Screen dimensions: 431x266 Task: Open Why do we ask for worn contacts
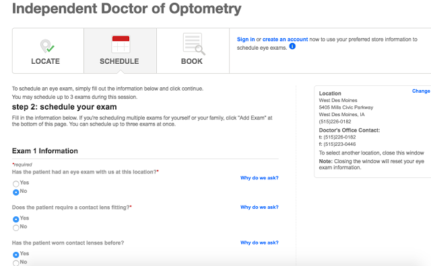pos(259,242)
